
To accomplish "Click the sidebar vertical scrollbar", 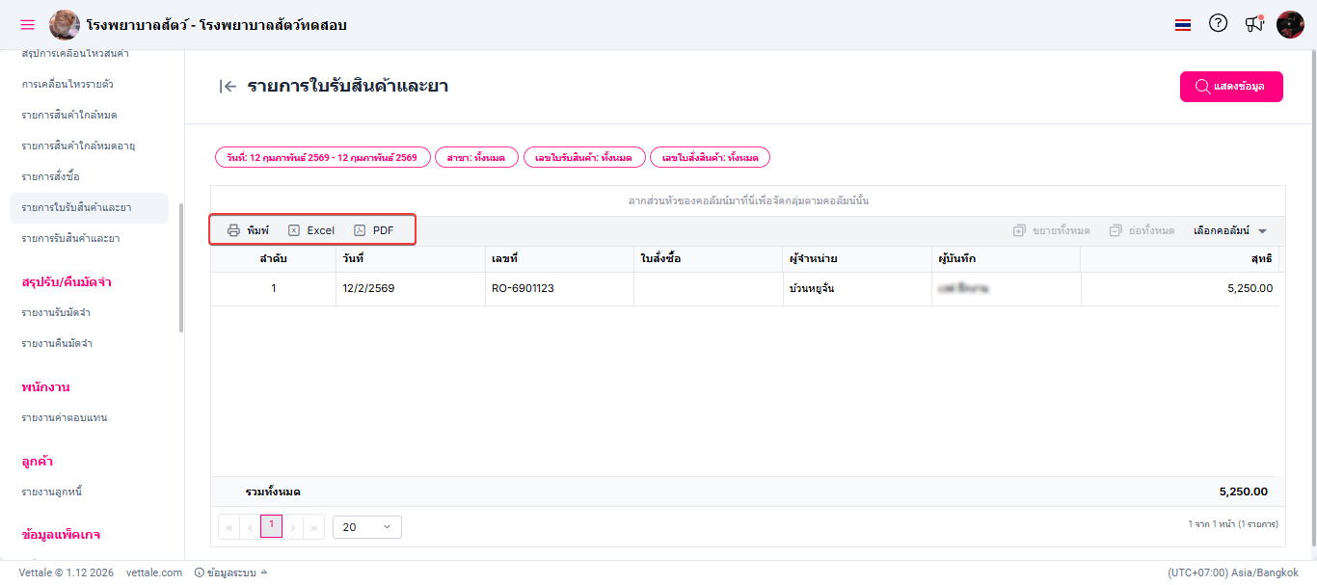I will (x=181, y=267).
